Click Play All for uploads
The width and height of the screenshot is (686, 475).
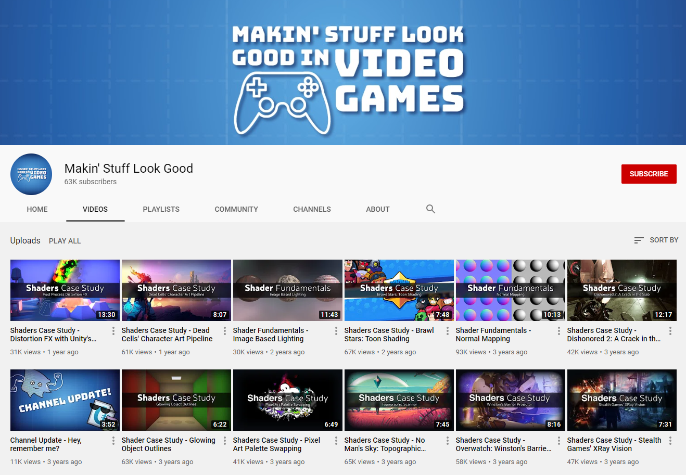pyautogui.click(x=65, y=241)
